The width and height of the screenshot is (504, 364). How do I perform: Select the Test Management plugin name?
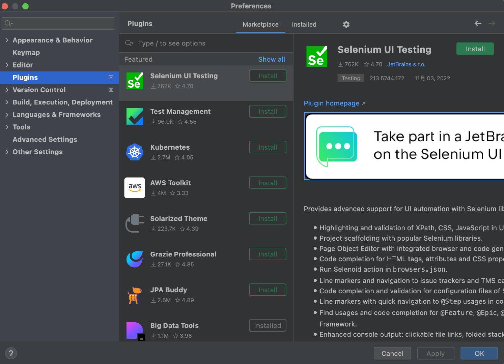click(180, 112)
